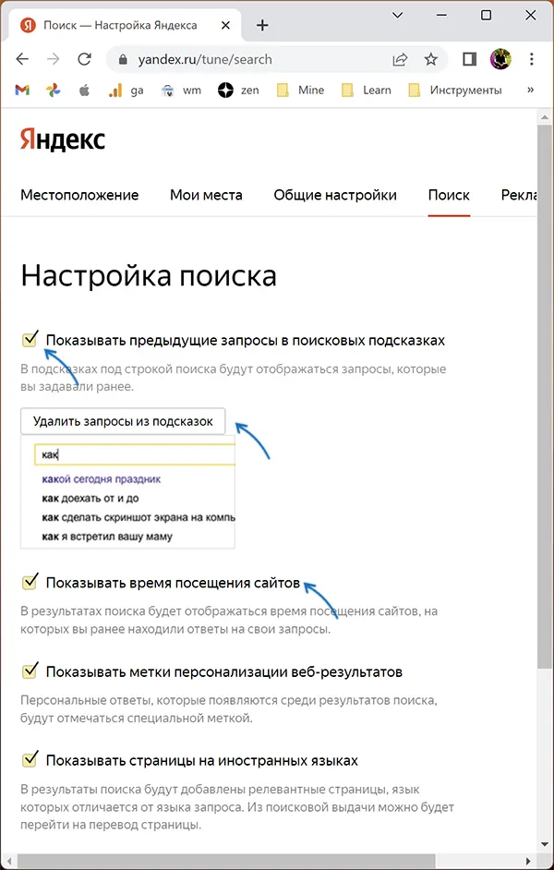Toggle Показывать время посещения сайтов checkbox
554x870 pixels.
tap(30, 583)
